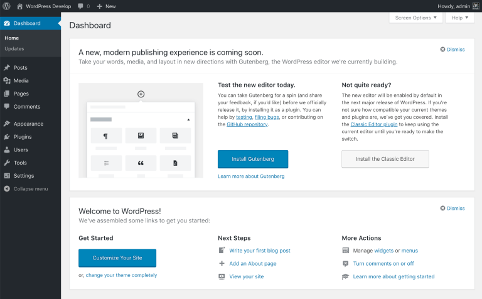Open the Settings menu
This screenshot has height=299, width=482.
point(24,176)
